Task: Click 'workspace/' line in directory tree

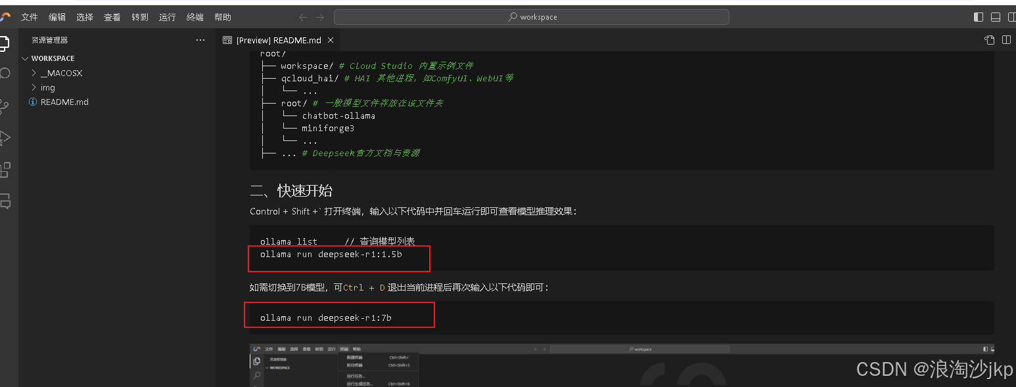Action: [377, 66]
